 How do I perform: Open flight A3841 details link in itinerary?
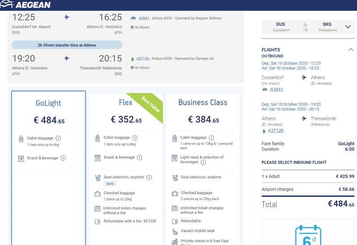pos(144,18)
